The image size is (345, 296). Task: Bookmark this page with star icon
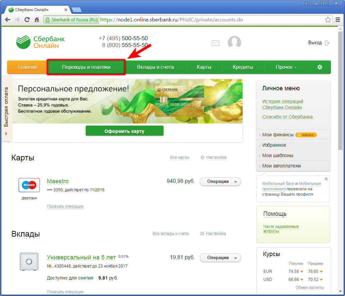click(328, 20)
